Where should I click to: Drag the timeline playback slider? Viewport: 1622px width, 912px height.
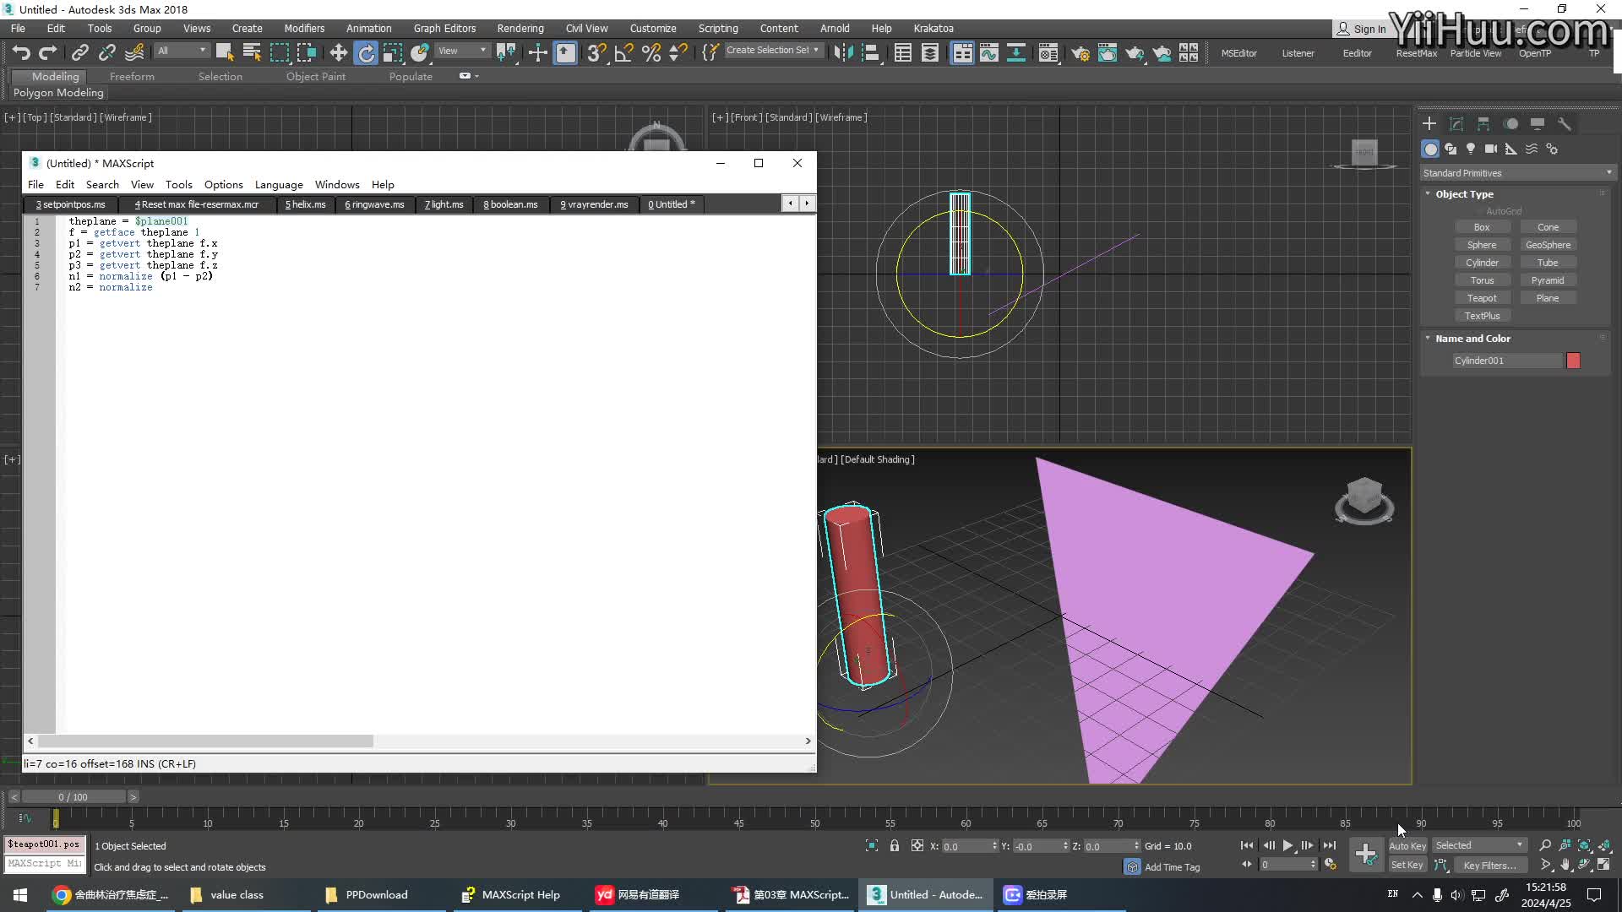57,818
